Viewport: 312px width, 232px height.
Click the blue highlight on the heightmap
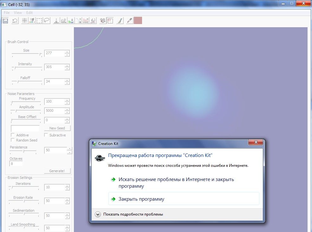pos(194,92)
